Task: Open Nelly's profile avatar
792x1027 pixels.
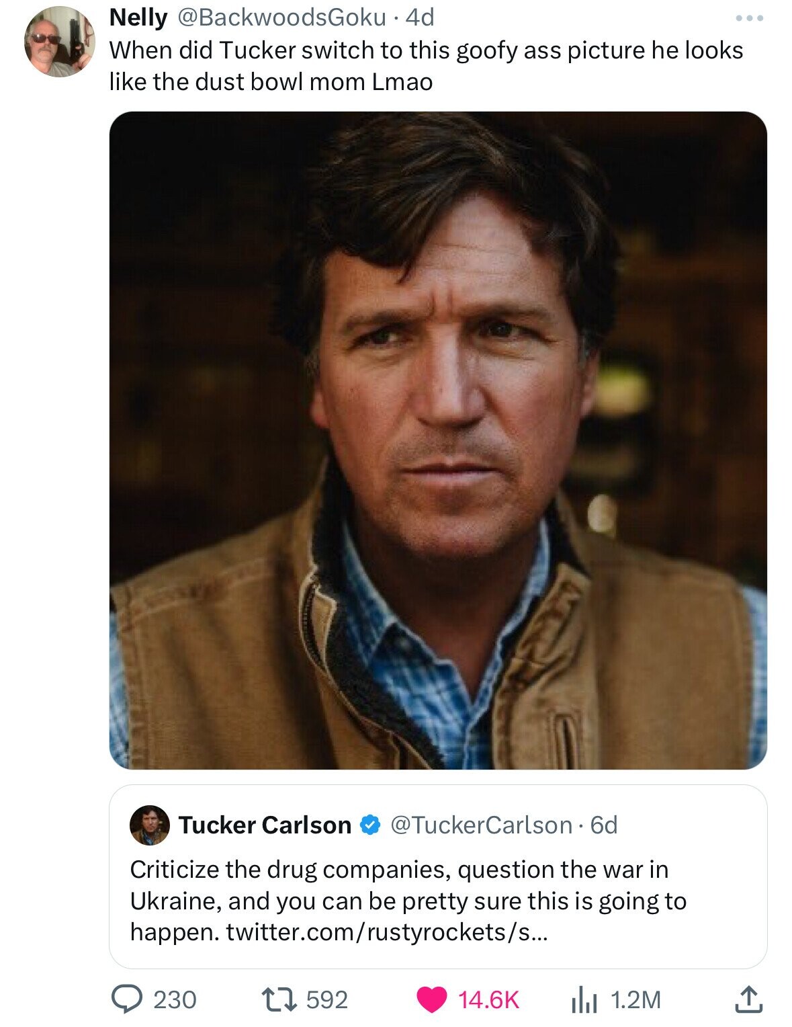Action: pos(60,42)
